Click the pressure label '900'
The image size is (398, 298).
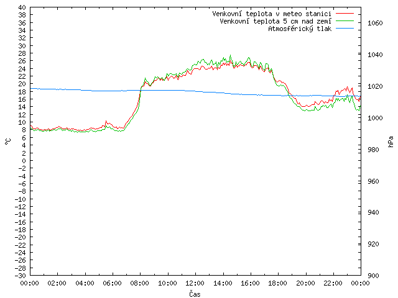[x=373, y=276]
